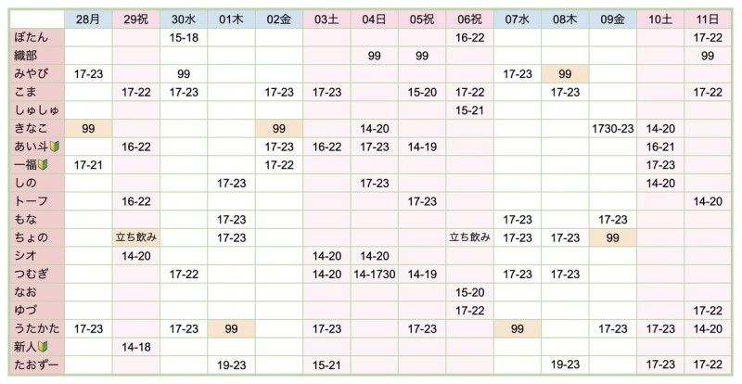This screenshot has height=384, width=742.
Task: Select the 05祝 column header
Action: click(x=422, y=19)
